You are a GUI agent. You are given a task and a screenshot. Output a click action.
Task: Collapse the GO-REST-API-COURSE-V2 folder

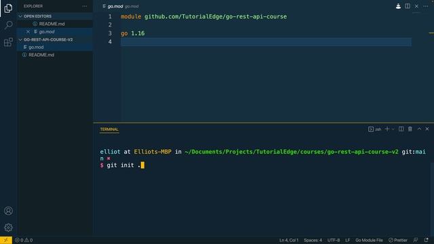click(20, 40)
